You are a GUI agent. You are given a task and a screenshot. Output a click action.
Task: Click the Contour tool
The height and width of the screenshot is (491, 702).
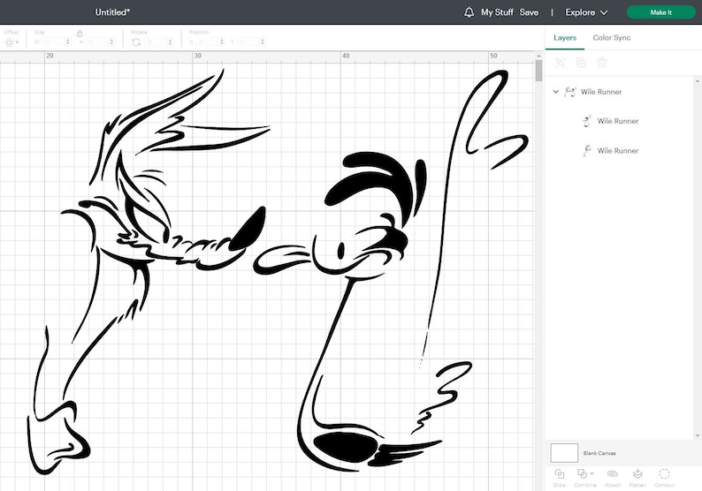664,477
